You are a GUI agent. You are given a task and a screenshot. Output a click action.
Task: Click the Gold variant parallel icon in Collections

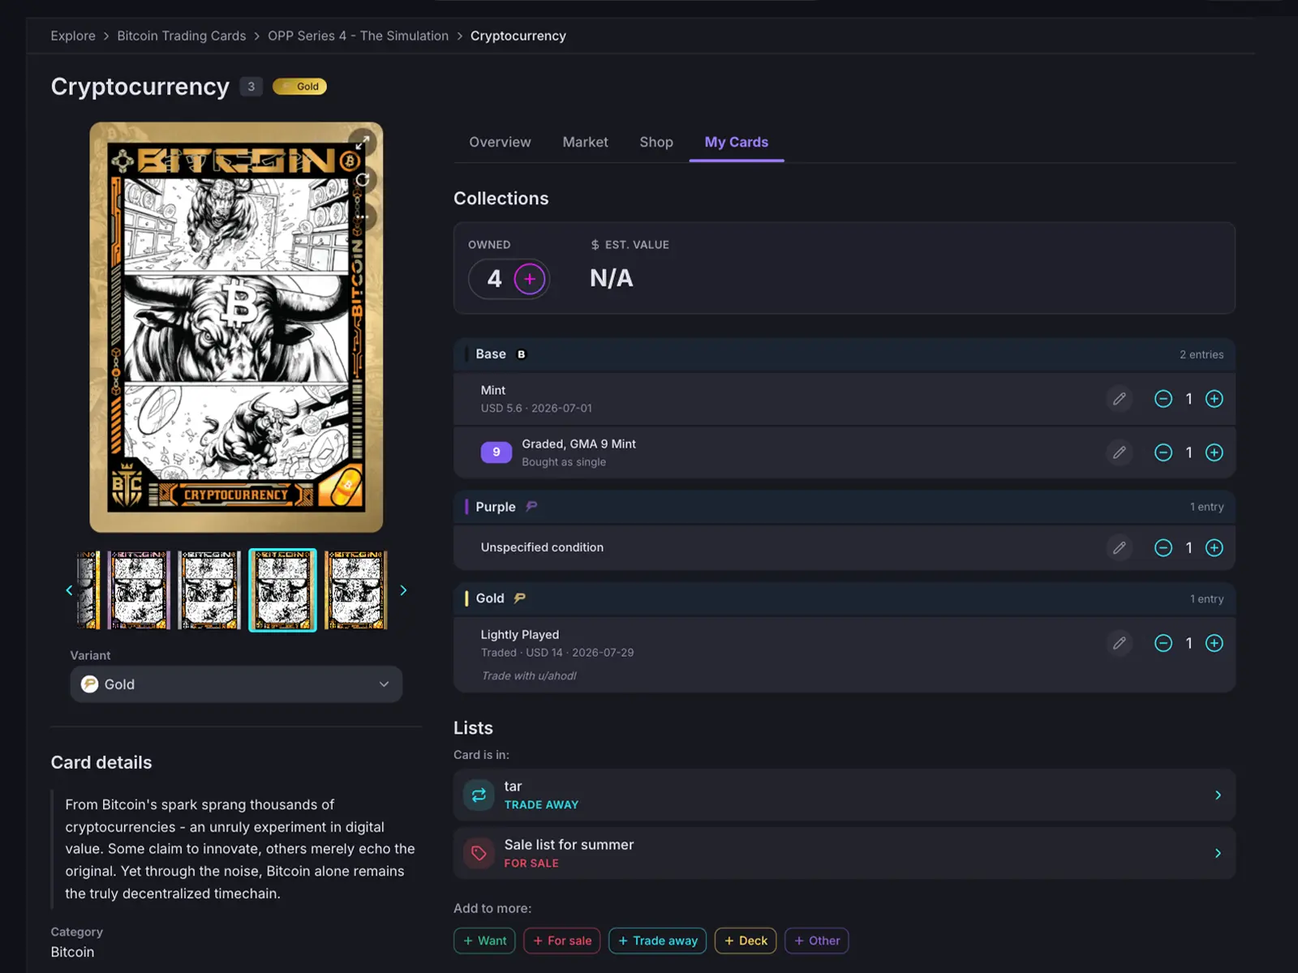tap(520, 598)
